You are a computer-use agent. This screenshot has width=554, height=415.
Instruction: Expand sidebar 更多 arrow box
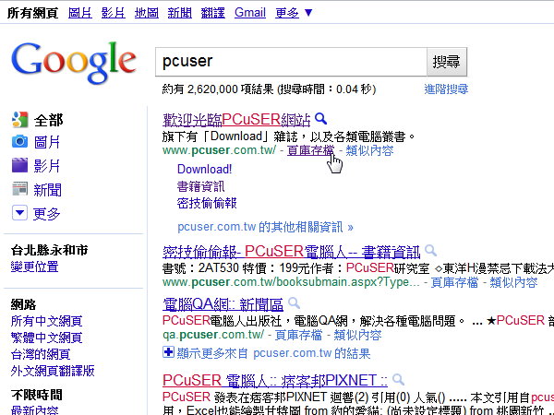pos(19,213)
